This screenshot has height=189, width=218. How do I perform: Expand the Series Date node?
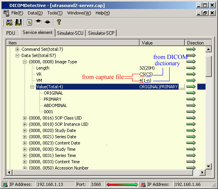point(25,137)
